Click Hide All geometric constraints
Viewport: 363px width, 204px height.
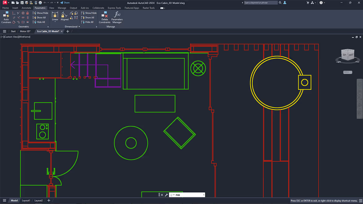tap(39, 22)
